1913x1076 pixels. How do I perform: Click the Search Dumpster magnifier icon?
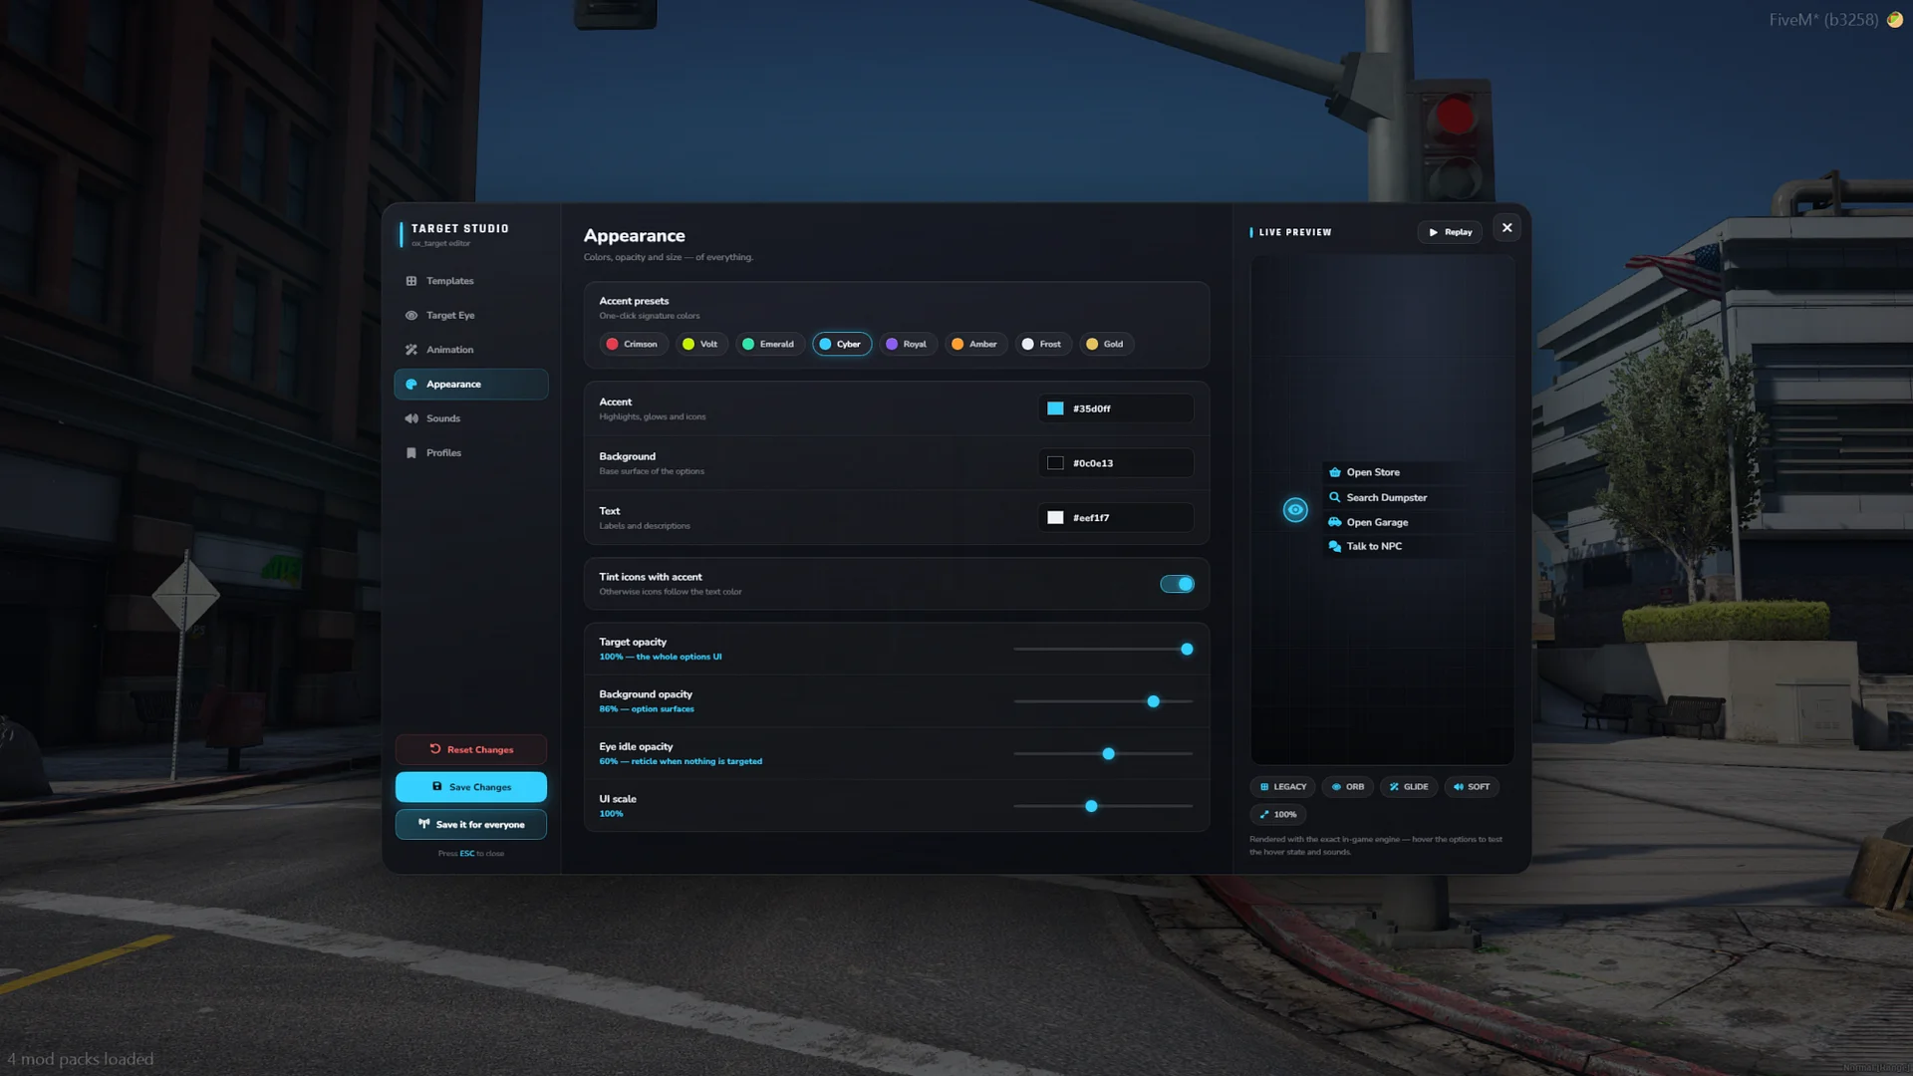[1335, 497]
